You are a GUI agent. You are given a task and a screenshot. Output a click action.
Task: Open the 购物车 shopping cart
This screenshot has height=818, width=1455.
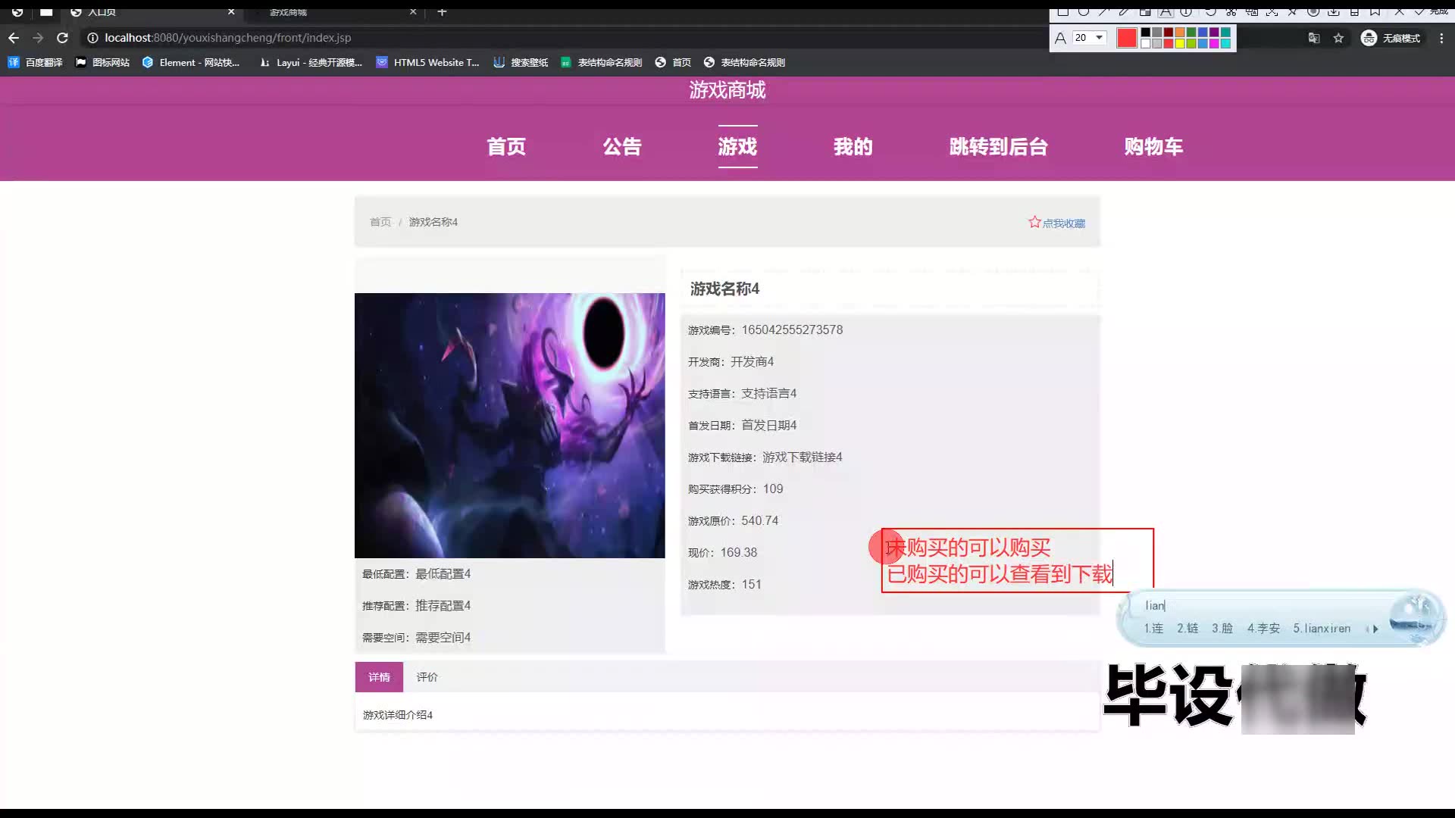1153,146
